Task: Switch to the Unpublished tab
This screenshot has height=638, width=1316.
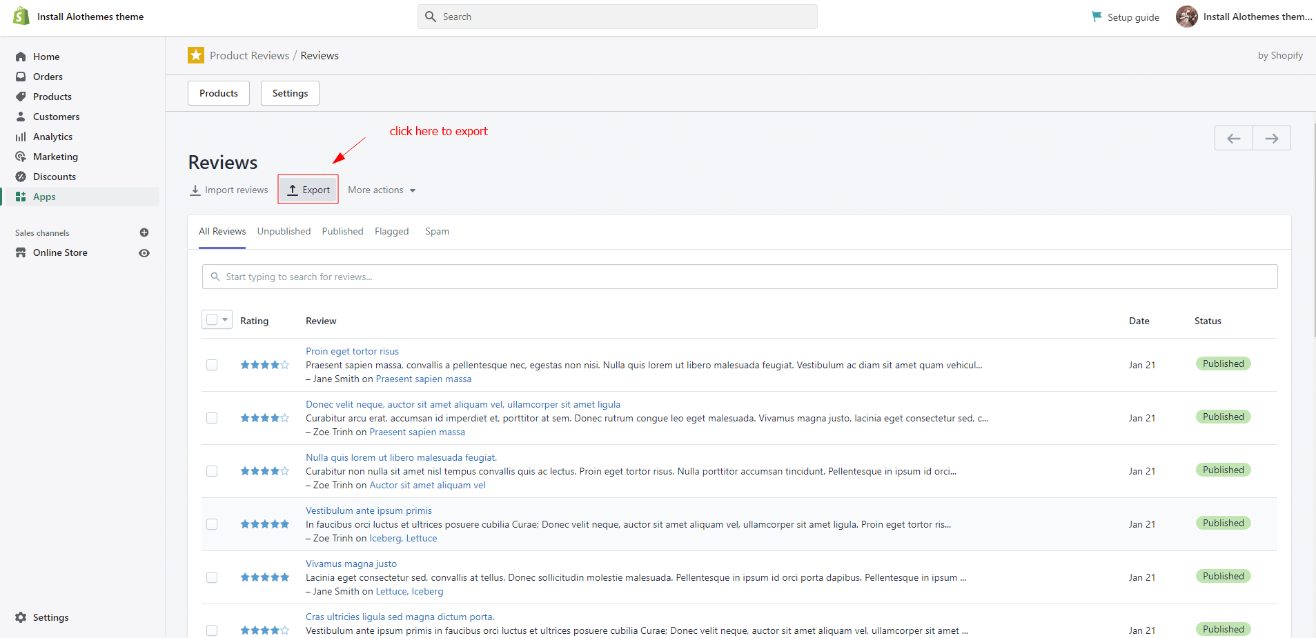Action: coord(284,231)
